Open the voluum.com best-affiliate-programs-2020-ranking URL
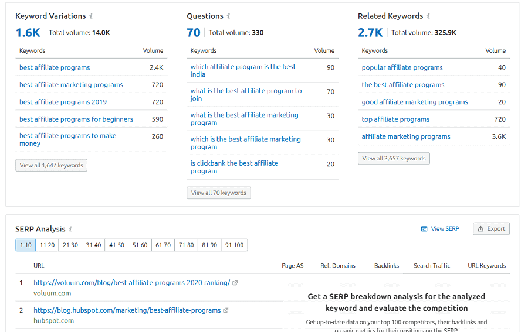The width and height of the screenshot is (528, 332). [x=131, y=283]
